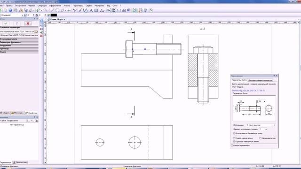
Task: Open the 'Настройка' menu
Action: [99, 6]
